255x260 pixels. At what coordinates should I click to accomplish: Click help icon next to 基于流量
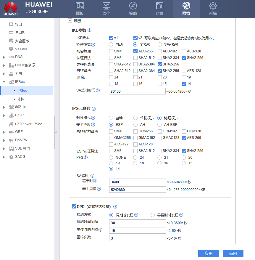[99, 189]
